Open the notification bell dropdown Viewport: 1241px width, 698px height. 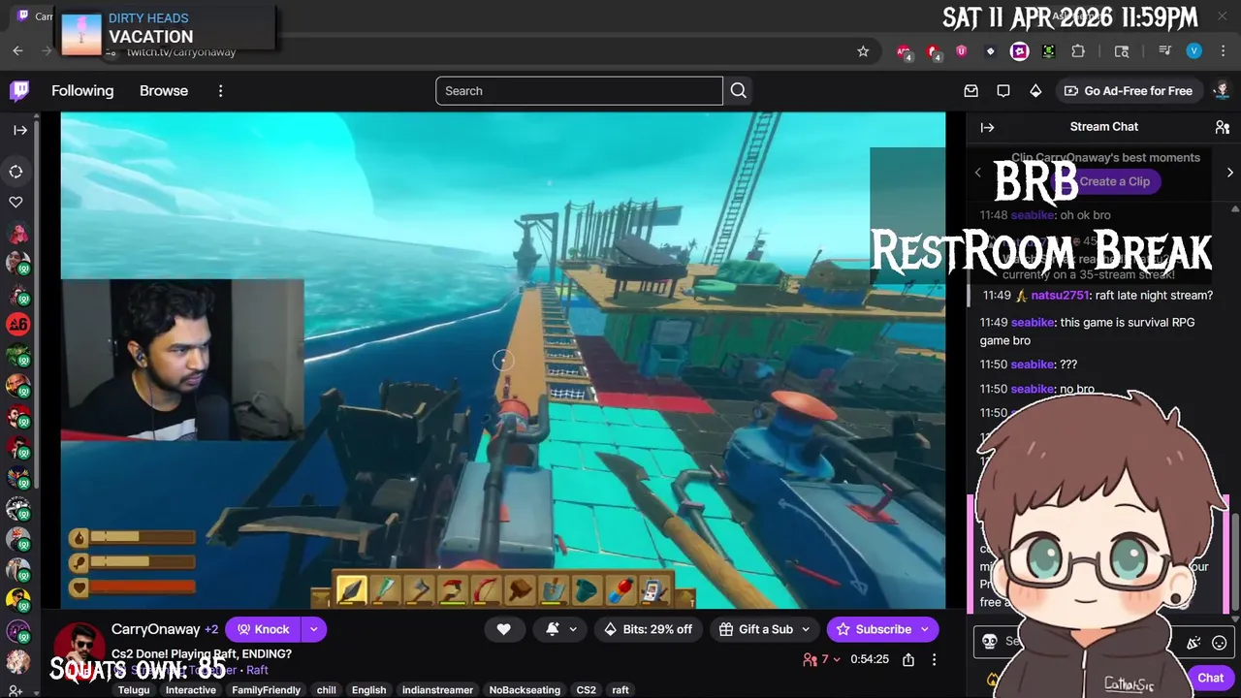pyautogui.click(x=560, y=629)
